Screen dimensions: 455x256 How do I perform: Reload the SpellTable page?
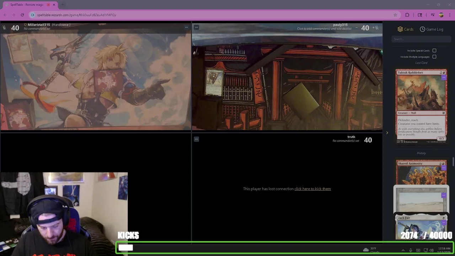22,15
